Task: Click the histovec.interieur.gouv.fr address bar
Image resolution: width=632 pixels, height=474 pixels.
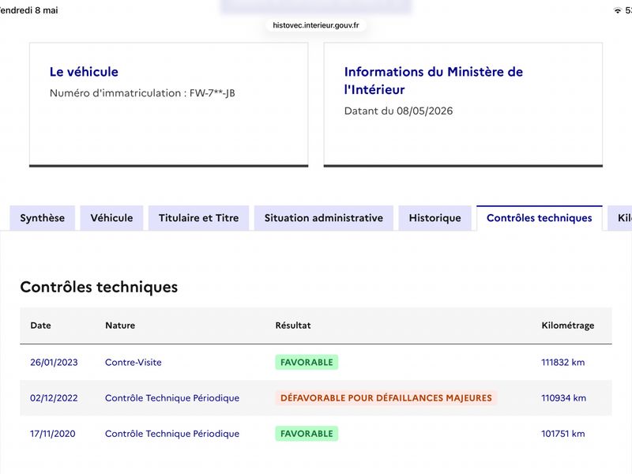Action: (x=316, y=25)
